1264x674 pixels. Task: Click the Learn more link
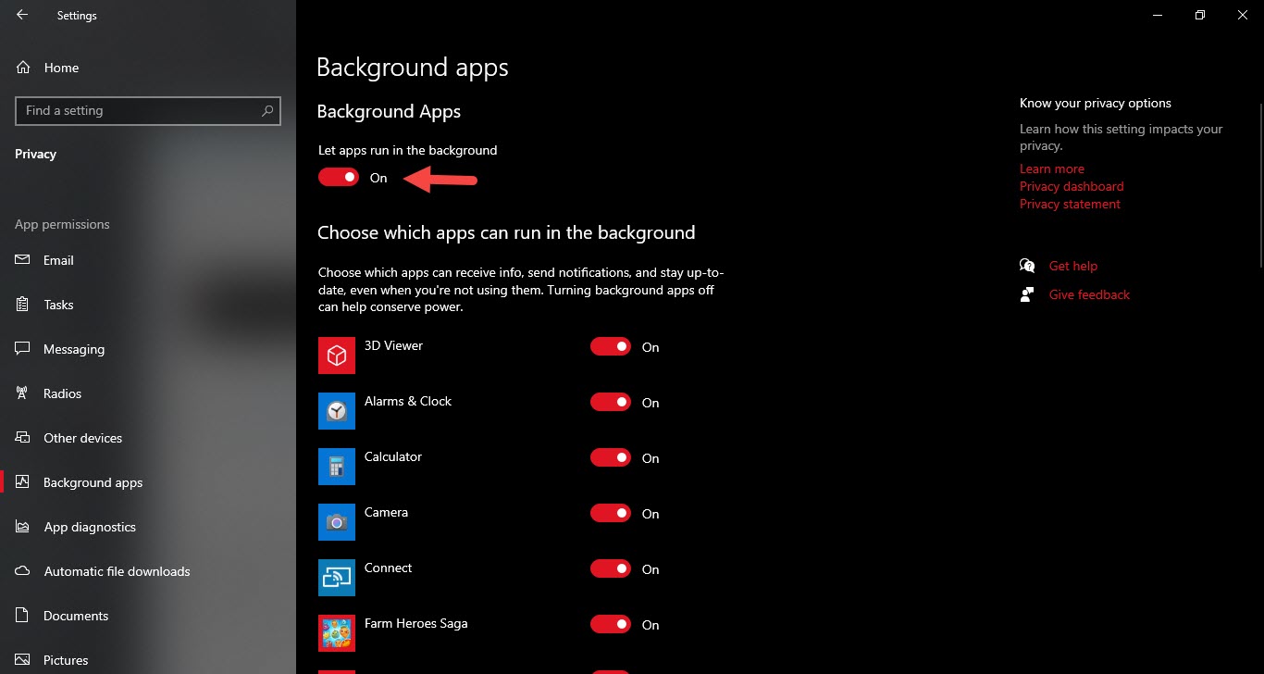click(1051, 168)
